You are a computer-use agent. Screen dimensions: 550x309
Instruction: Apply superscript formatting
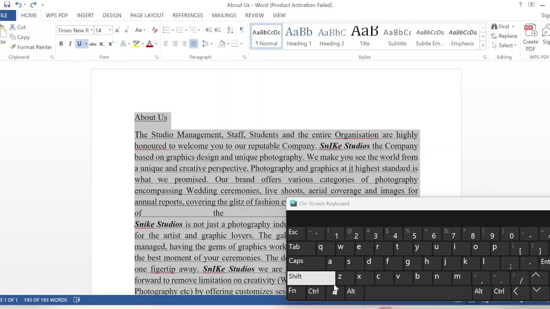pos(111,44)
